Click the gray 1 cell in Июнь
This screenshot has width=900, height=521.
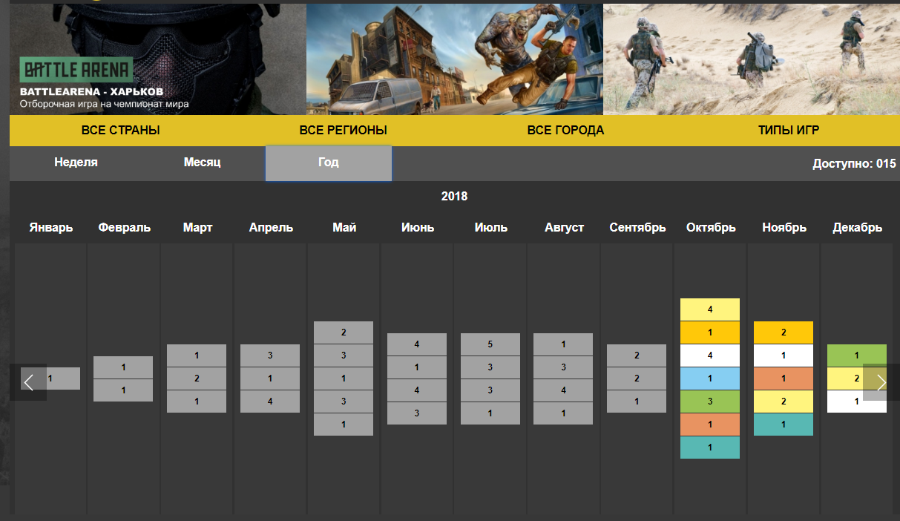417,367
